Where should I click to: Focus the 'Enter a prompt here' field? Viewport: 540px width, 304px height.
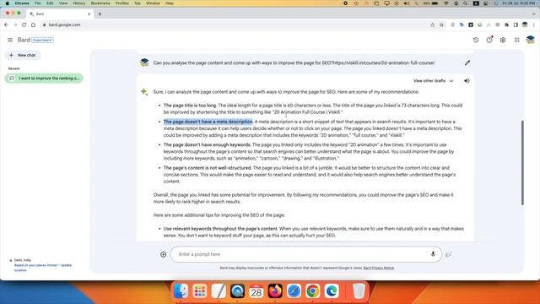click(x=305, y=254)
